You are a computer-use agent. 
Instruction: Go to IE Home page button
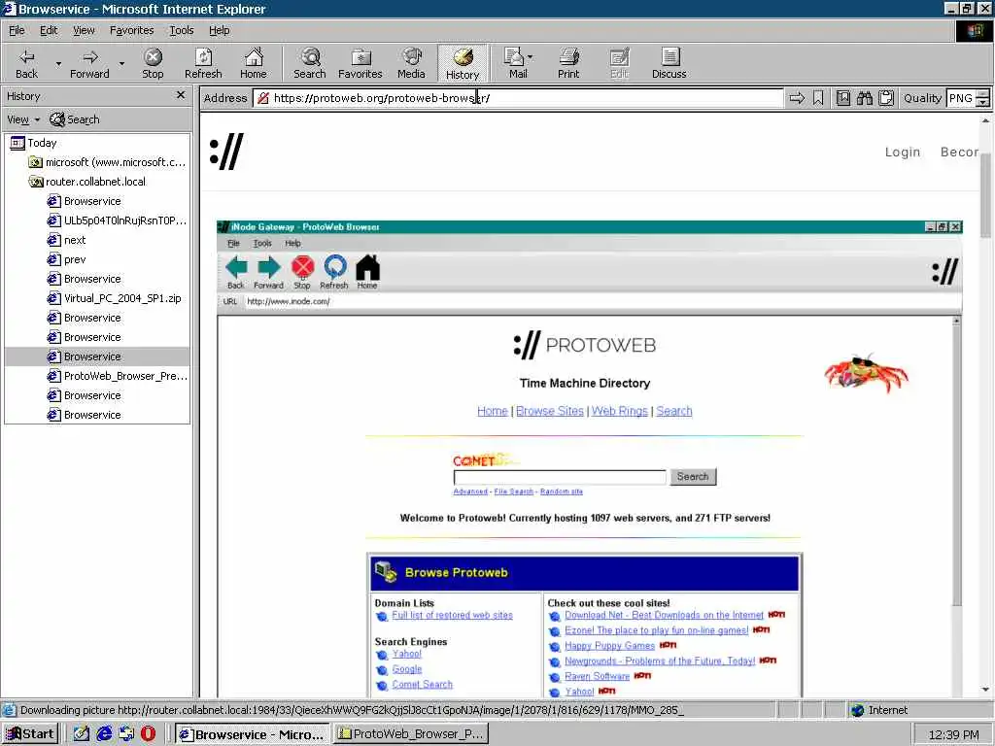tap(254, 63)
